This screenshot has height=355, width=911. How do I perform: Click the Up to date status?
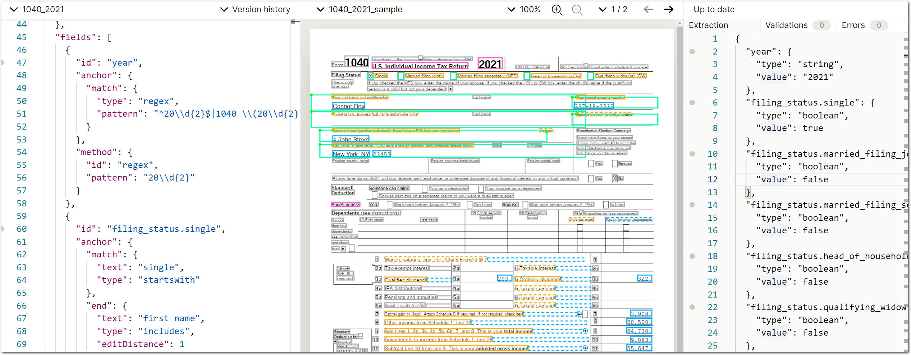pos(714,9)
